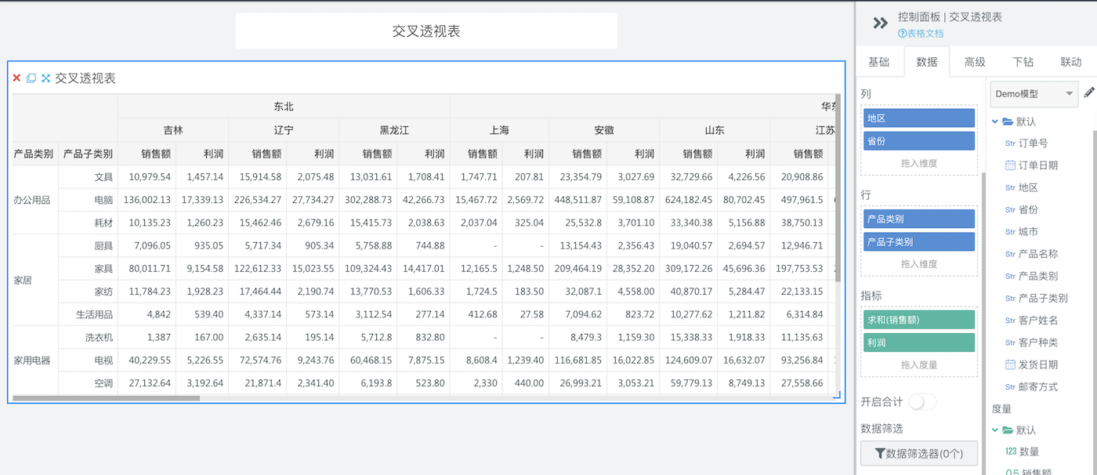Expand the pivot table to fullscreen
1097x475 pixels.
[x=45, y=78]
